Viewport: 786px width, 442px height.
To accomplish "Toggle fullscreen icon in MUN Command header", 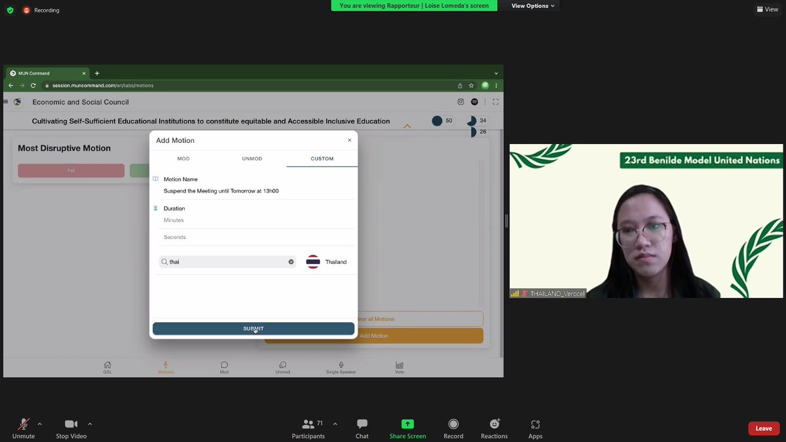I will click(495, 101).
